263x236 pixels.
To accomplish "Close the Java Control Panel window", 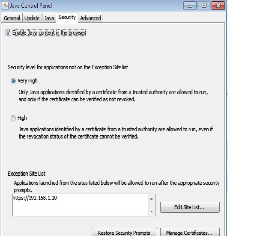I will [x=218, y=6].
